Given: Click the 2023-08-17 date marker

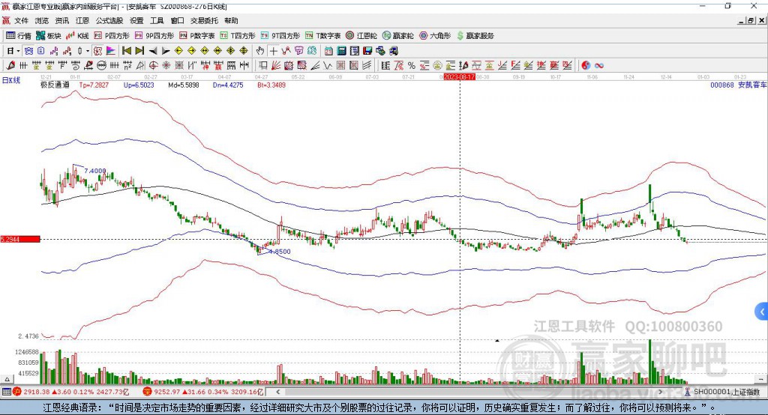Looking at the screenshot, I should (460, 77).
